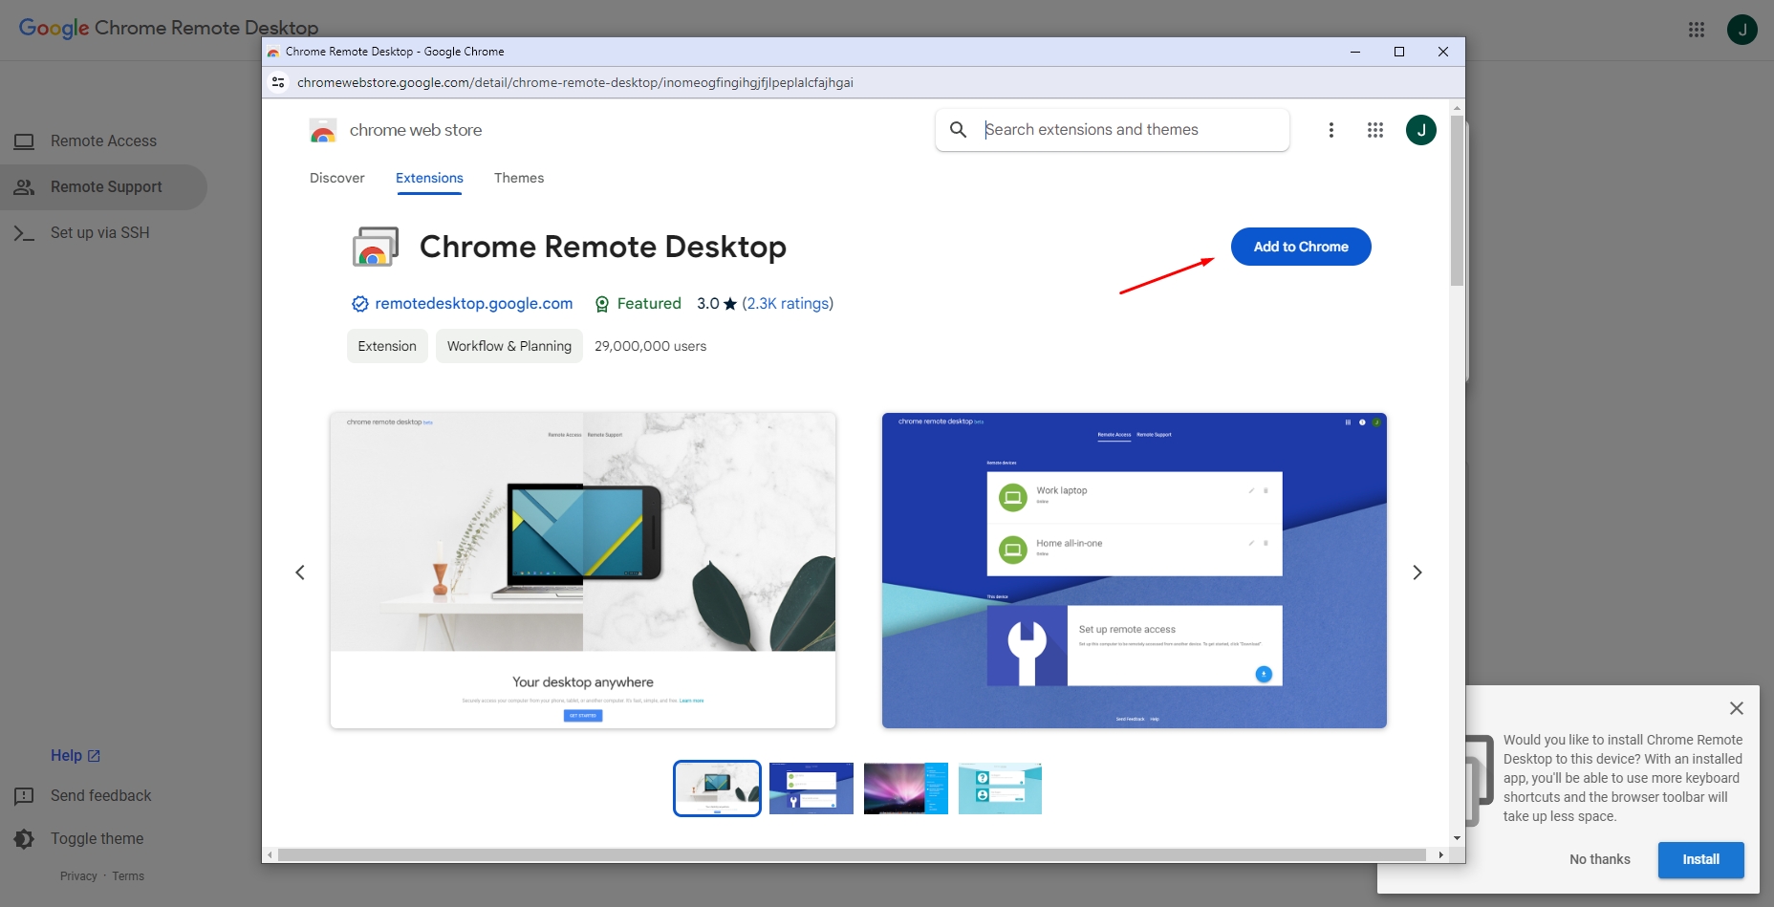
Task: Open the Web Store three-dot menu
Action: coord(1330,130)
